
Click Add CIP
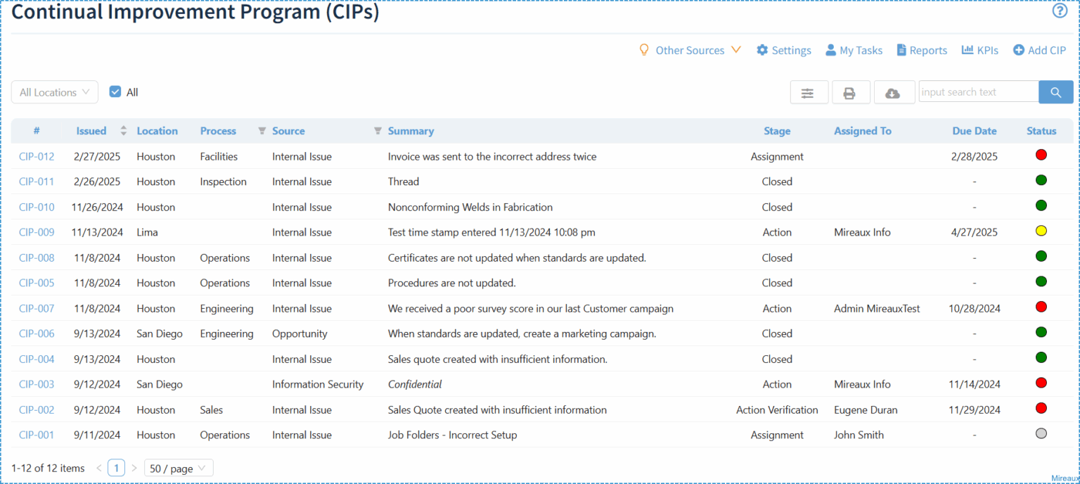point(1039,50)
